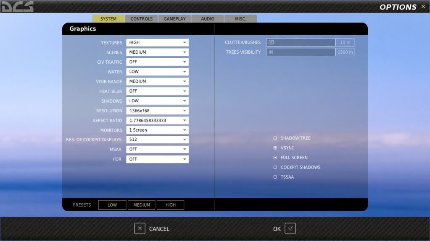Click the checkmark icon beside OK

(x=290, y=228)
